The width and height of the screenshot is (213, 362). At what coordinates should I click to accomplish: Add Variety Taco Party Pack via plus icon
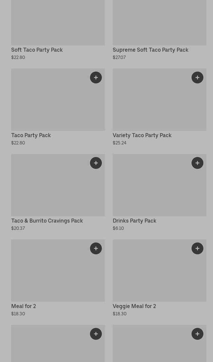pos(197,78)
